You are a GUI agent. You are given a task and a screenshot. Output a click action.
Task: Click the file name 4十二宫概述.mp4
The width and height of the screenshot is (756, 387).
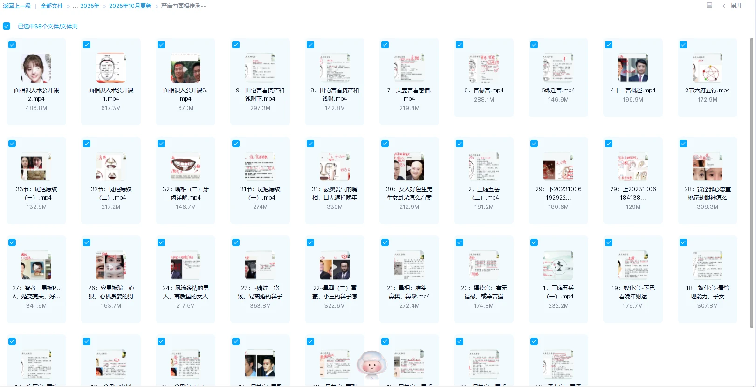tap(633, 90)
